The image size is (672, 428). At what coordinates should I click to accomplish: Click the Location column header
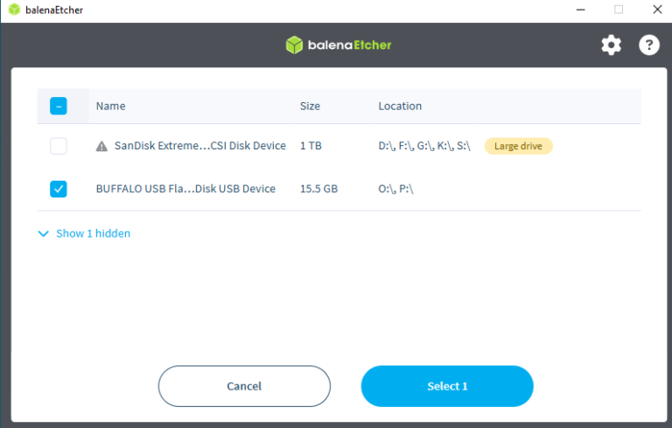click(400, 107)
